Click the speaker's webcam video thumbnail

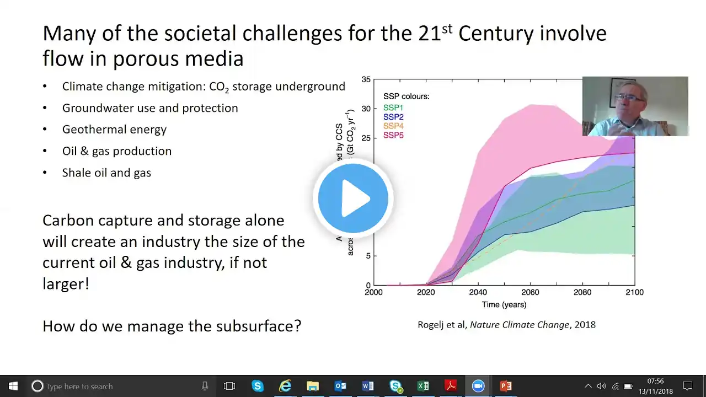click(x=635, y=106)
